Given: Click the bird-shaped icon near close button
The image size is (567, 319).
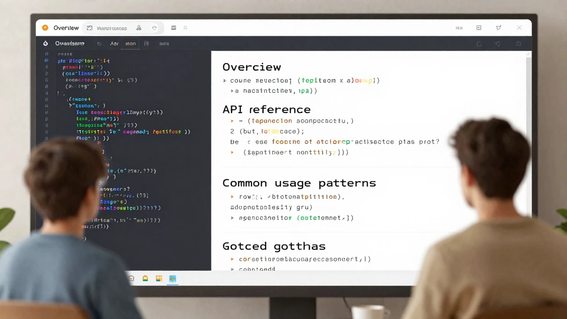Looking at the screenshot, I should 499,28.
